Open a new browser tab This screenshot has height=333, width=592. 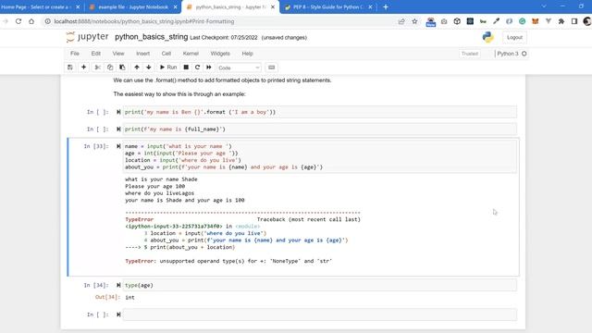click(x=386, y=6)
